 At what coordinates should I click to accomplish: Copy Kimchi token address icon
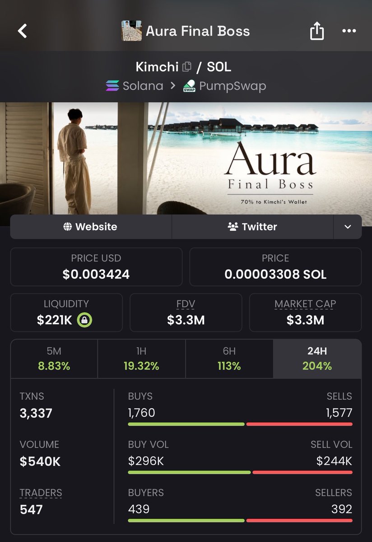point(186,67)
